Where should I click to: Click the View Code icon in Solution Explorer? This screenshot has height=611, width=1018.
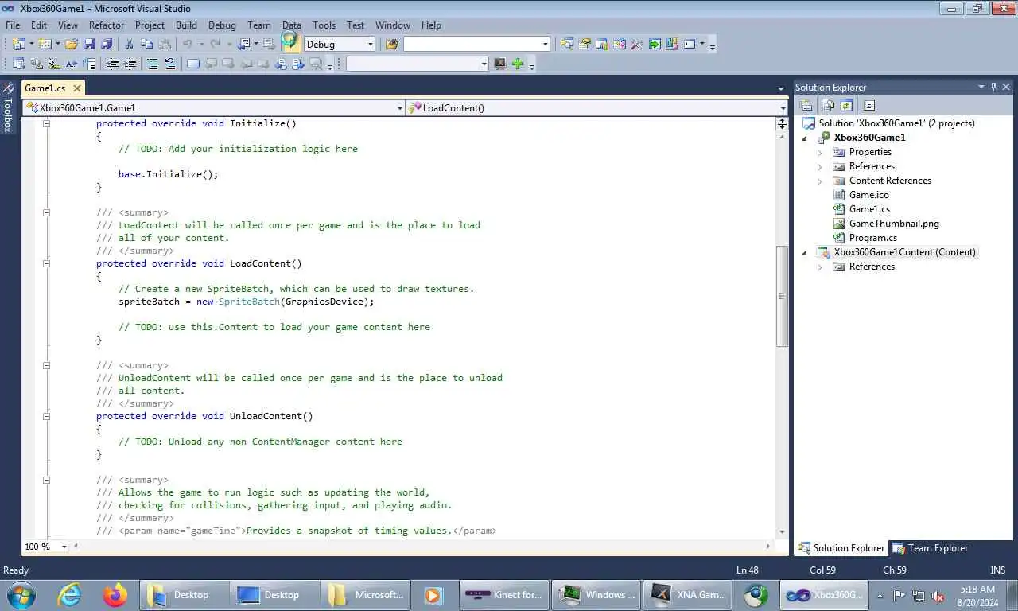[869, 105]
